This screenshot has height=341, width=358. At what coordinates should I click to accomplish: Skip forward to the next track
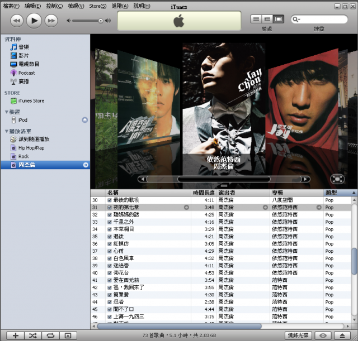coord(51,21)
